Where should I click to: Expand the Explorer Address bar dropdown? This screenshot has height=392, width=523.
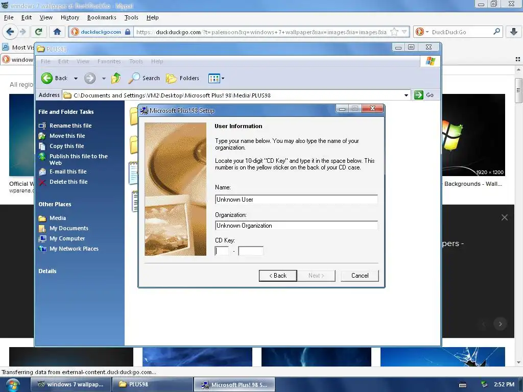pos(406,95)
